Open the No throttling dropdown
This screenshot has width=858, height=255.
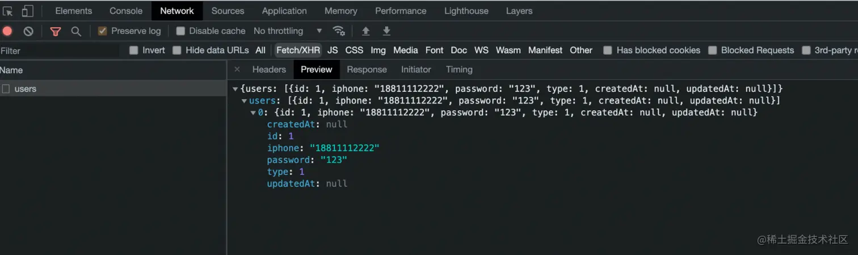288,31
